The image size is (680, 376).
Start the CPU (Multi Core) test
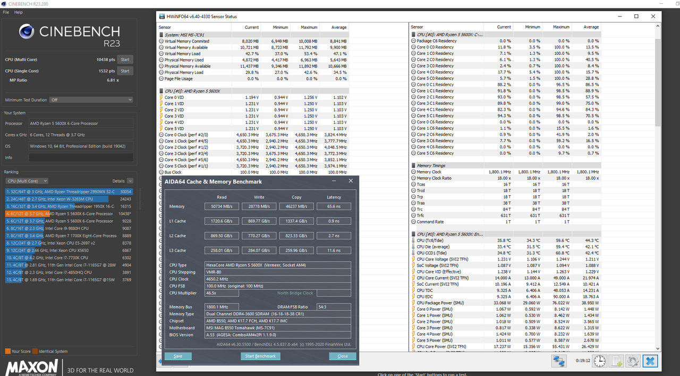point(125,60)
